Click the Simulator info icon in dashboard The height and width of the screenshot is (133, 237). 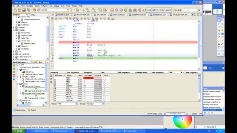23,103
